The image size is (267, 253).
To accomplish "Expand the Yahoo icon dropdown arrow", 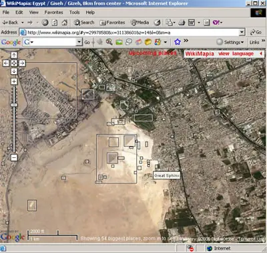I will point(221,23).
